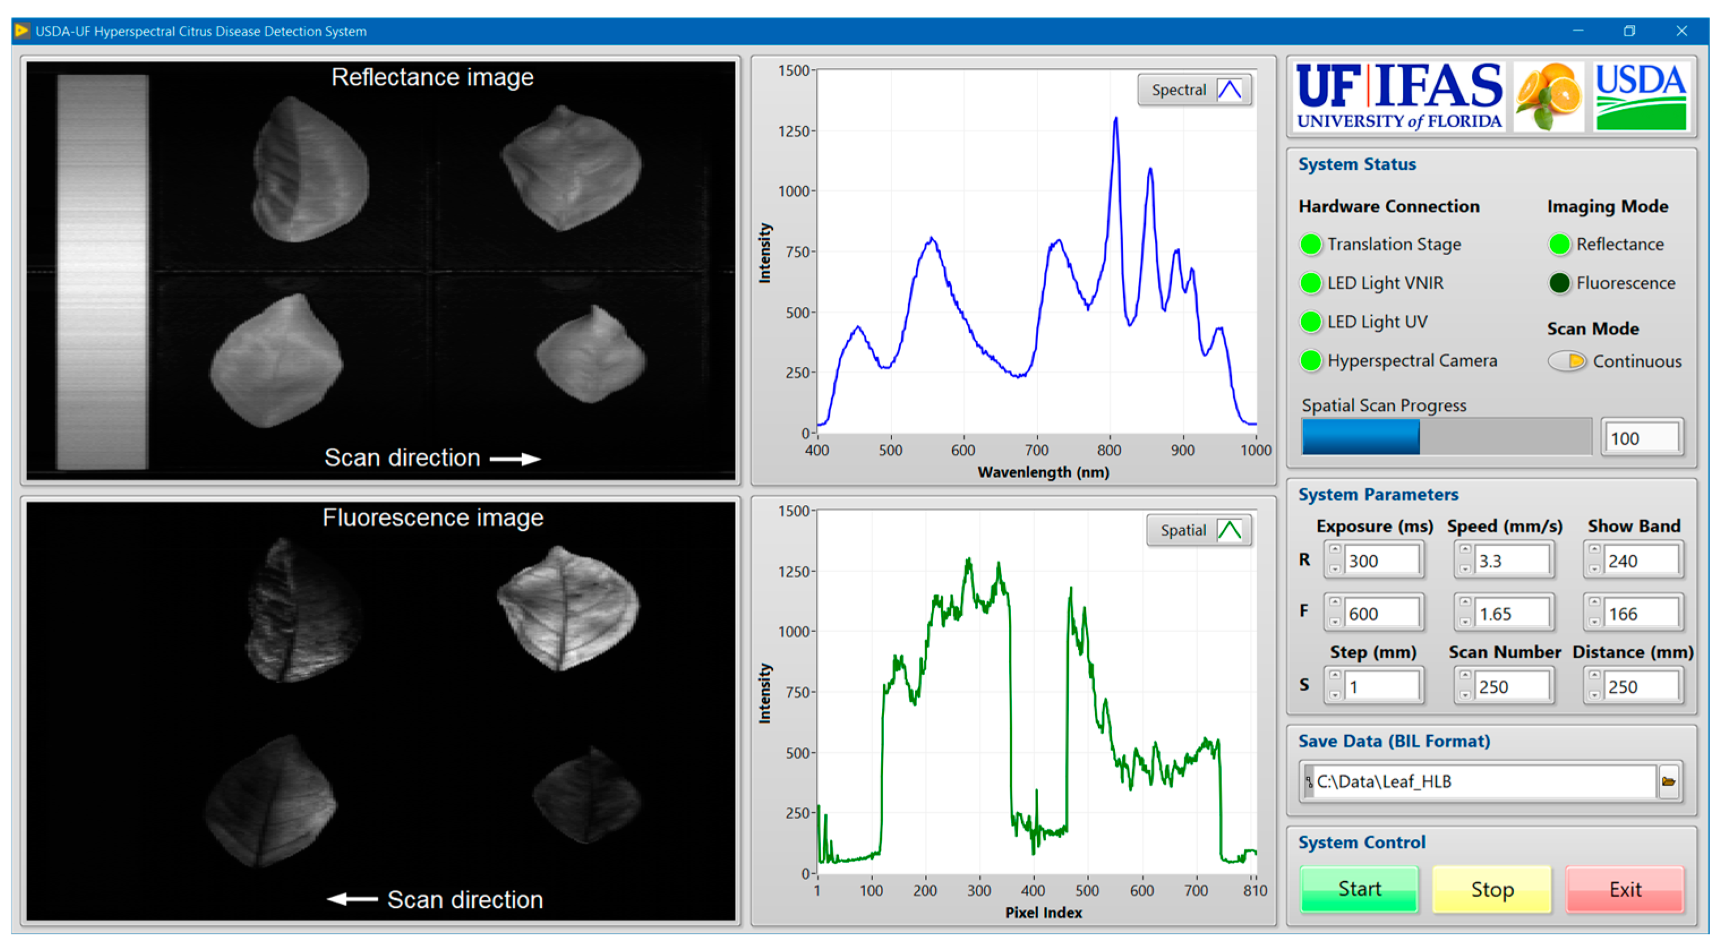Click the orange fruit logo image
Screen dimensions: 1726x948
click(x=1548, y=98)
